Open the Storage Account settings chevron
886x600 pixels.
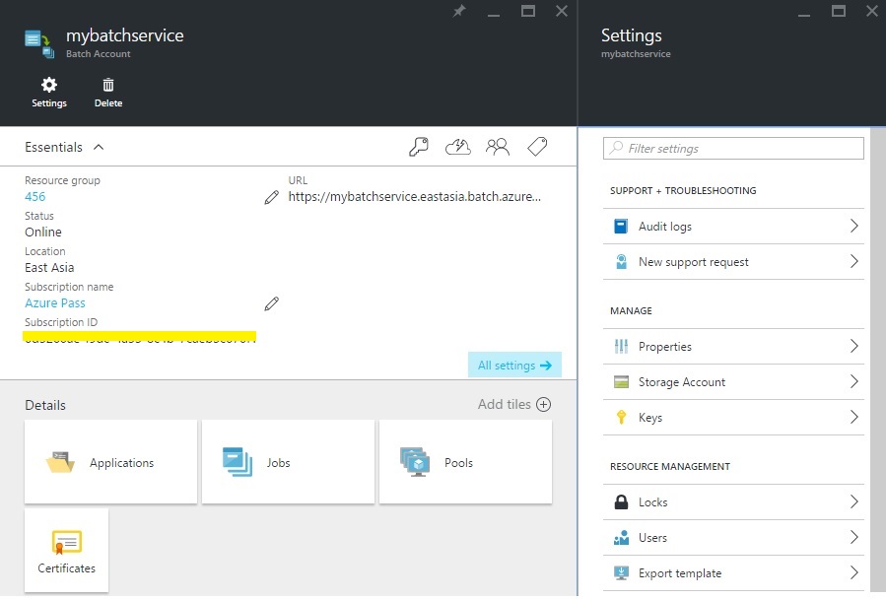click(853, 382)
